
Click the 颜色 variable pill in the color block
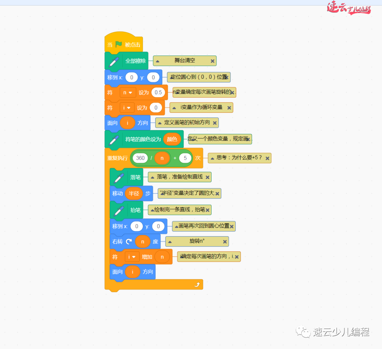pyautogui.click(x=172, y=139)
